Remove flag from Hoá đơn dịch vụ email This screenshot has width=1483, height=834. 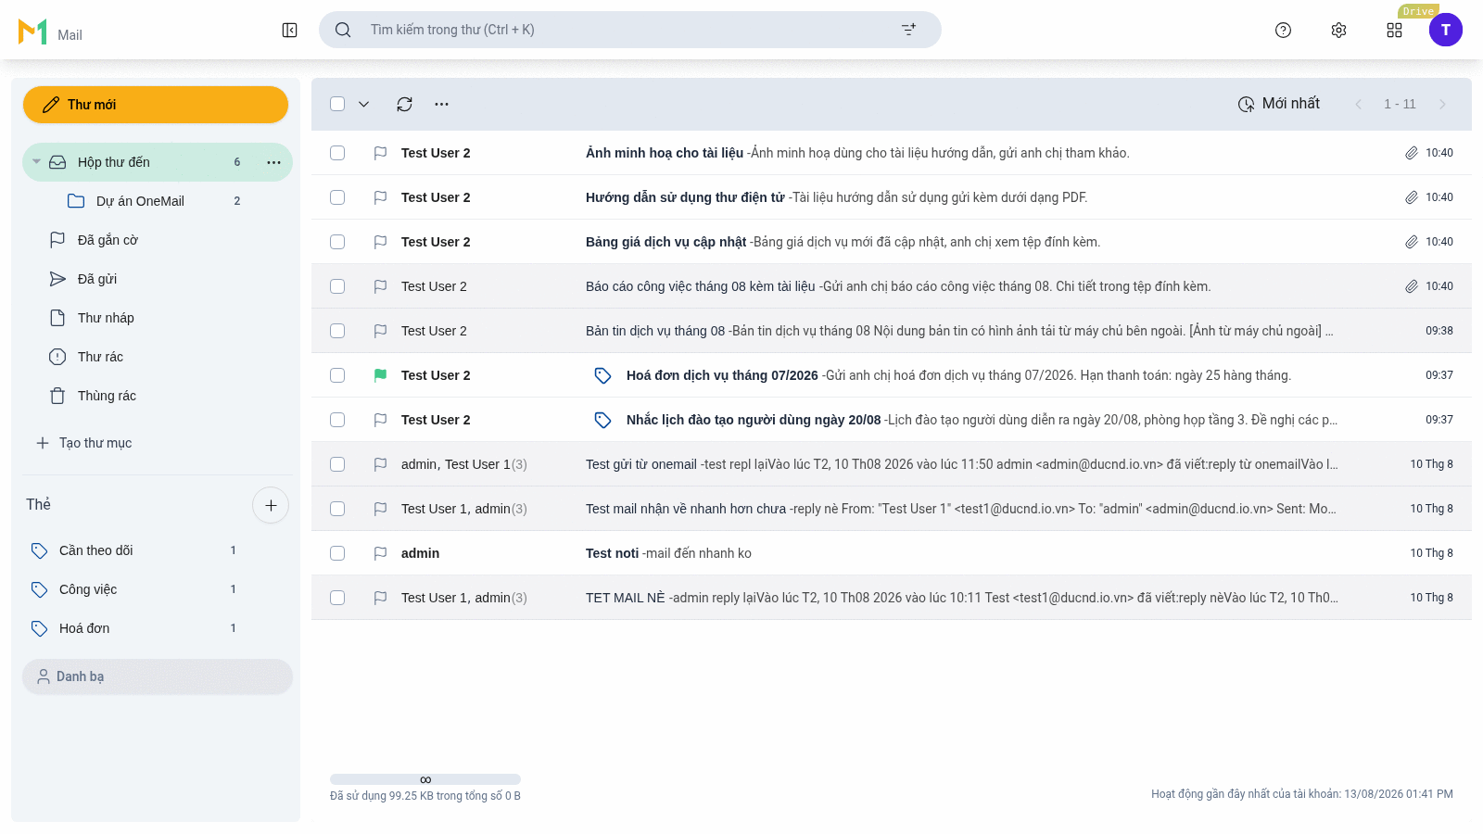[x=380, y=375]
